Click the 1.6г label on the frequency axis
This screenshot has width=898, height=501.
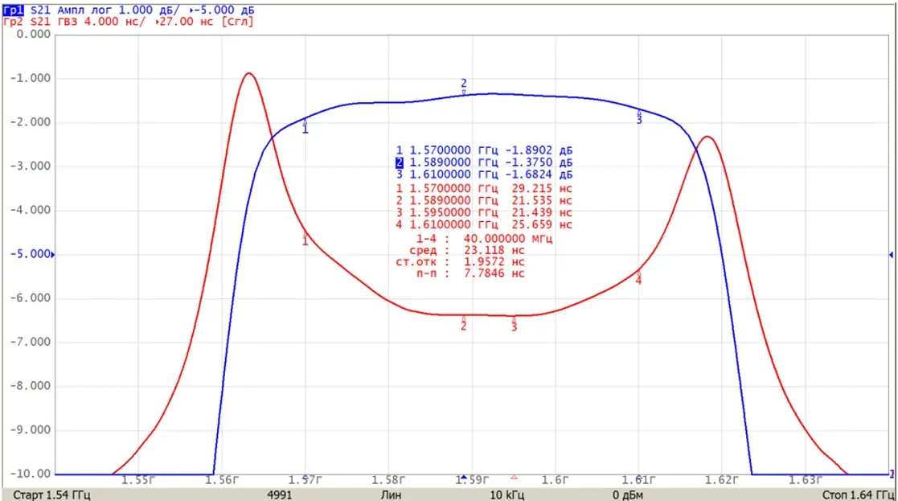[555, 480]
